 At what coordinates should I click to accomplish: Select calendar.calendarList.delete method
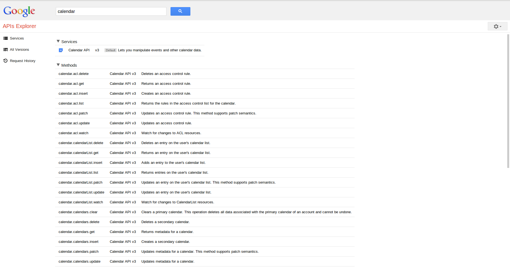click(81, 143)
